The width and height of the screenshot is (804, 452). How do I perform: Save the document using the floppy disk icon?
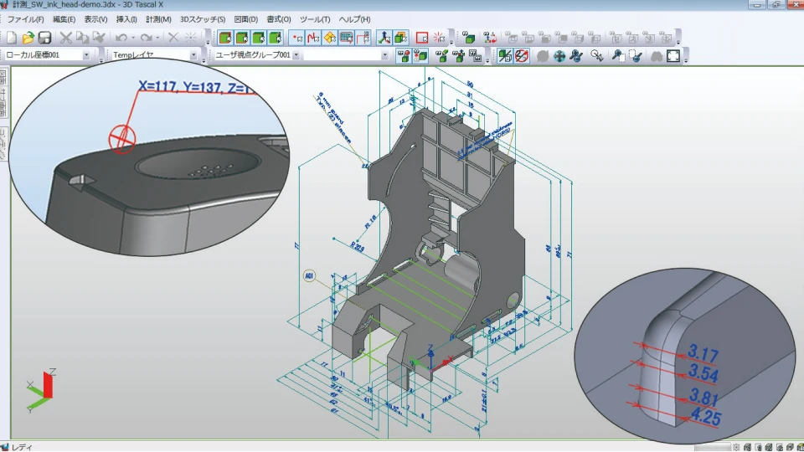[x=45, y=38]
